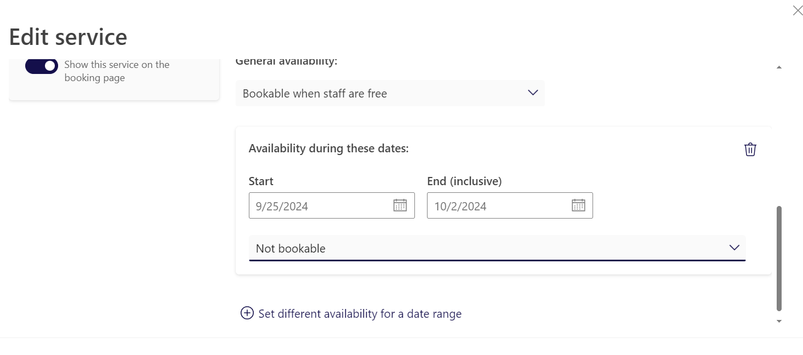The image size is (803, 355).
Task: Delete the date range availability with trash icon
Action: [x=750, y=149]
